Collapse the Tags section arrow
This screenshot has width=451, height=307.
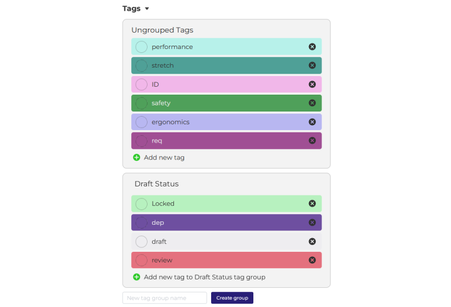pyautogui.click(x=147, y=8)
